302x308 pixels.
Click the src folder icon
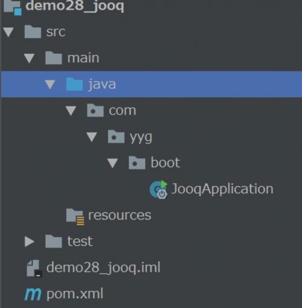(x=33, y=31)
